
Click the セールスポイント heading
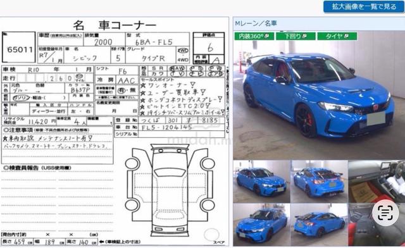pyautogui.click(x=158, y=80)
